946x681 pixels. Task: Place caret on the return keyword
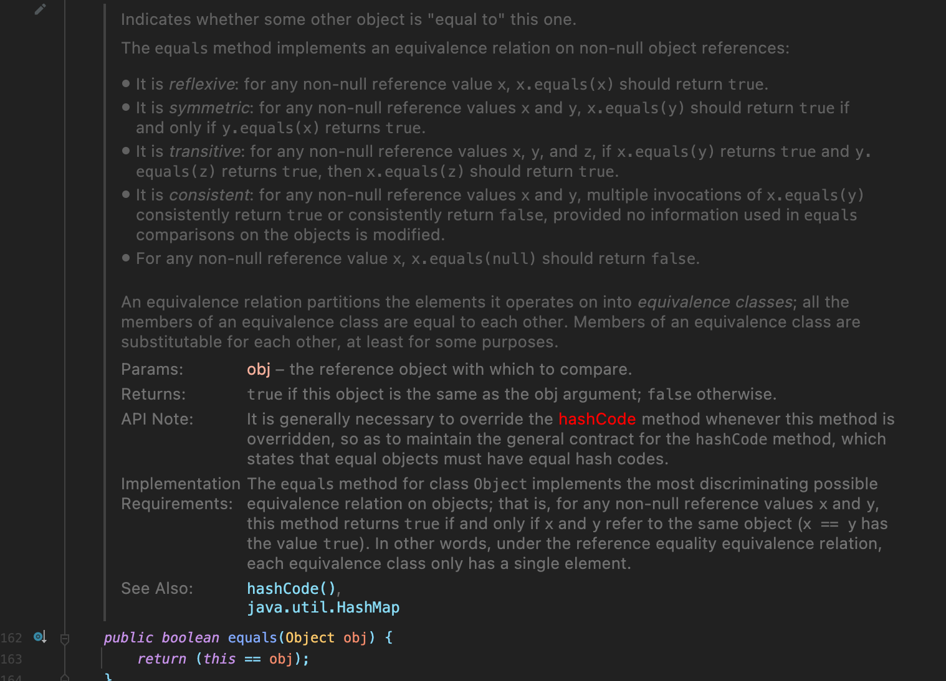pyautogui.click(x=161, y=659)
